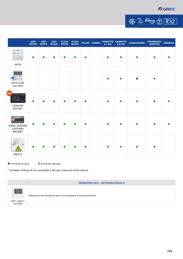Click the XE73-44/E controller image
Screen dimensions: 183x259
pos(18,75)
